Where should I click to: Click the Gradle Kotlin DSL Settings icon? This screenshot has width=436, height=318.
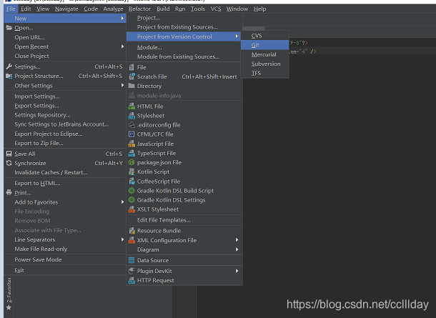click(132, 200)
